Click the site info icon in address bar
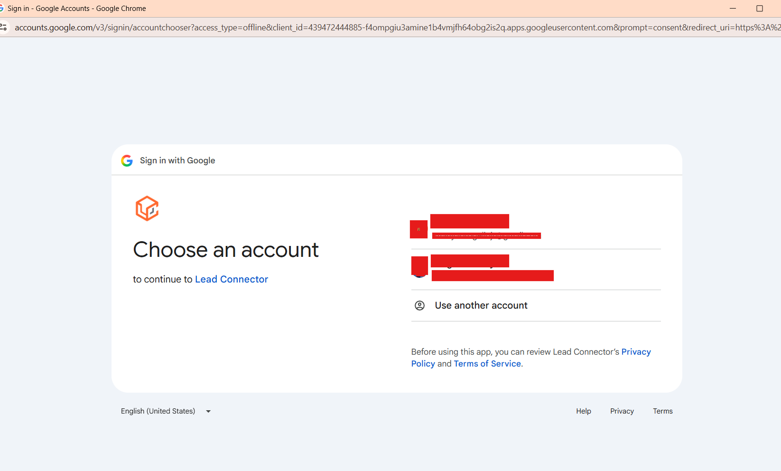781x471 pixels. point(3,28)
